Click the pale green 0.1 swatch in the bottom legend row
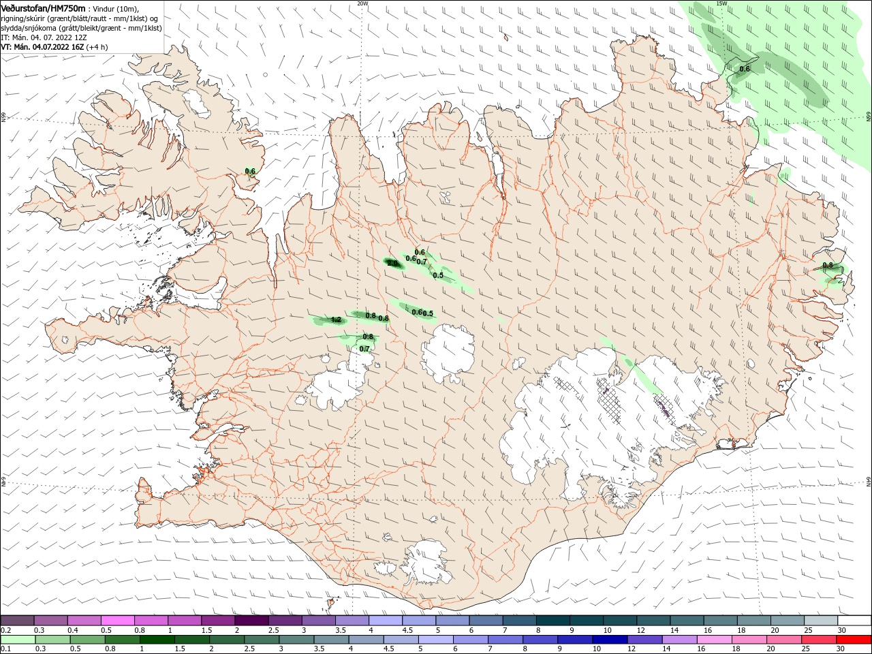 click(x=17, y=640)
